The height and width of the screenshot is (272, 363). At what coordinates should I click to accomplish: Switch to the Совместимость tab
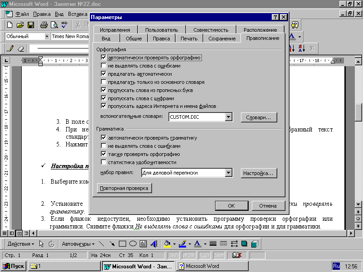[x=211, y=30]
